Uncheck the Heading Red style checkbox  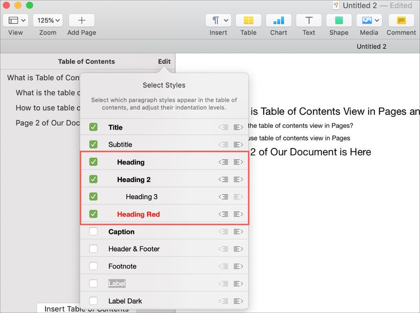pyautogui.click(x=93, y=214)
